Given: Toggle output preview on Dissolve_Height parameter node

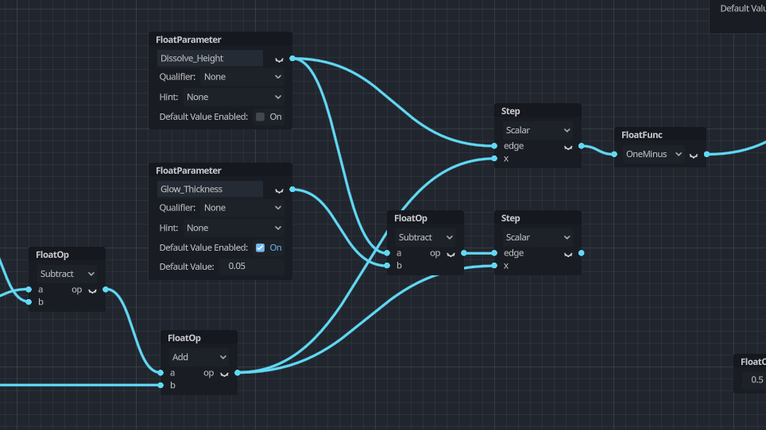Looking at the screenshot, I should coord(279,60).
